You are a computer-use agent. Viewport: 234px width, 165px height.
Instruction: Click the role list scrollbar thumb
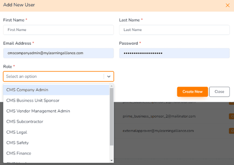(112, 116)
